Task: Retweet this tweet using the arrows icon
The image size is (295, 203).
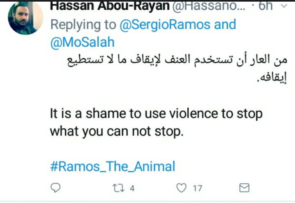Action: click(118, 188)
